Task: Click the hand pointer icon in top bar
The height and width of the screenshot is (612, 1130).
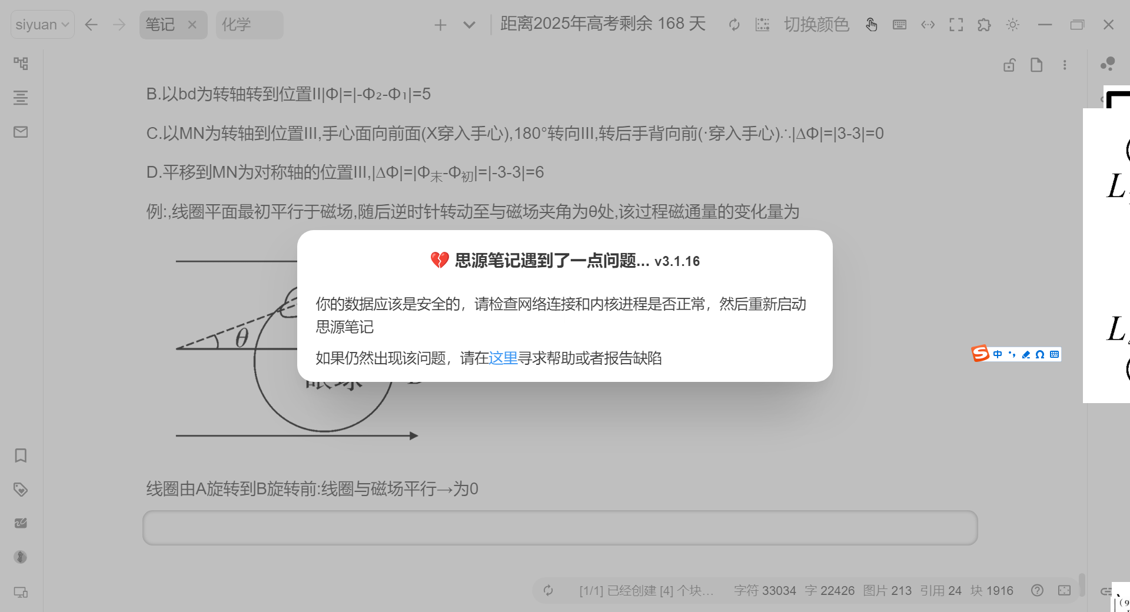Action: [871, 25]
